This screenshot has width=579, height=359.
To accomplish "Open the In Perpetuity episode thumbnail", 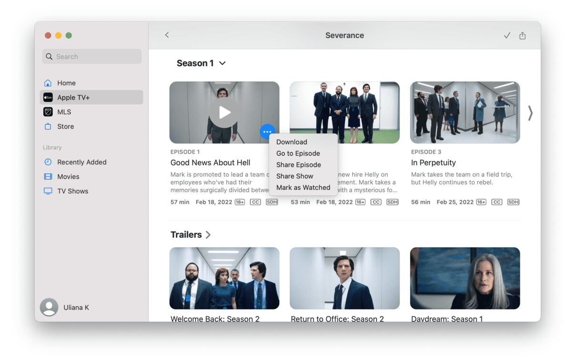I will click(465, 113).
